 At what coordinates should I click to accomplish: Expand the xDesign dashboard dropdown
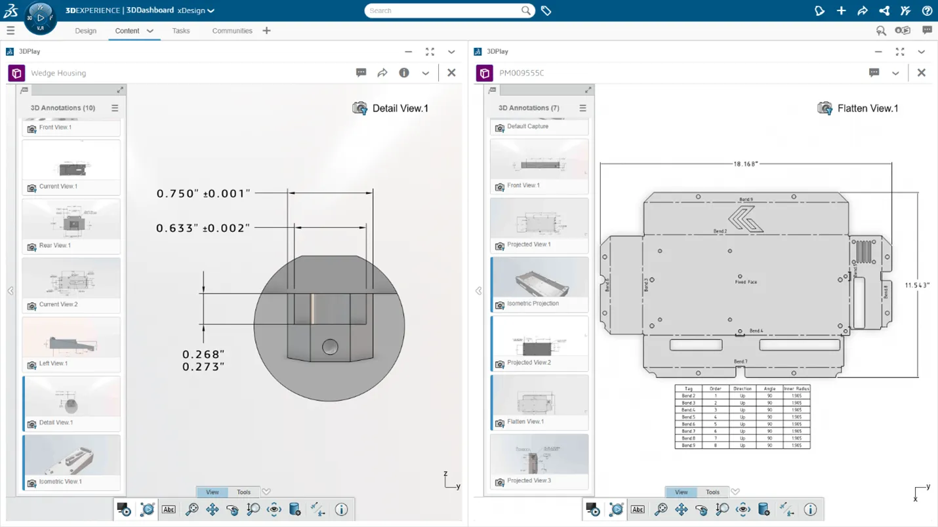211,11
